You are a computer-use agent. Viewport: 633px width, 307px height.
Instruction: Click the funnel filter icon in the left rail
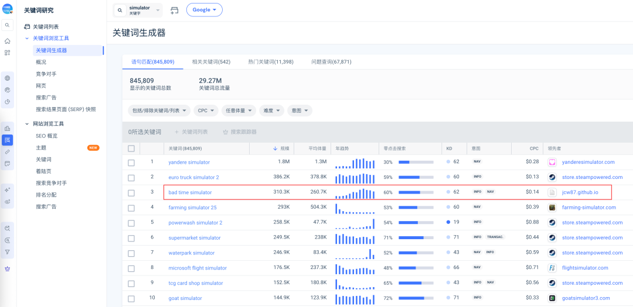pos(7,252)
